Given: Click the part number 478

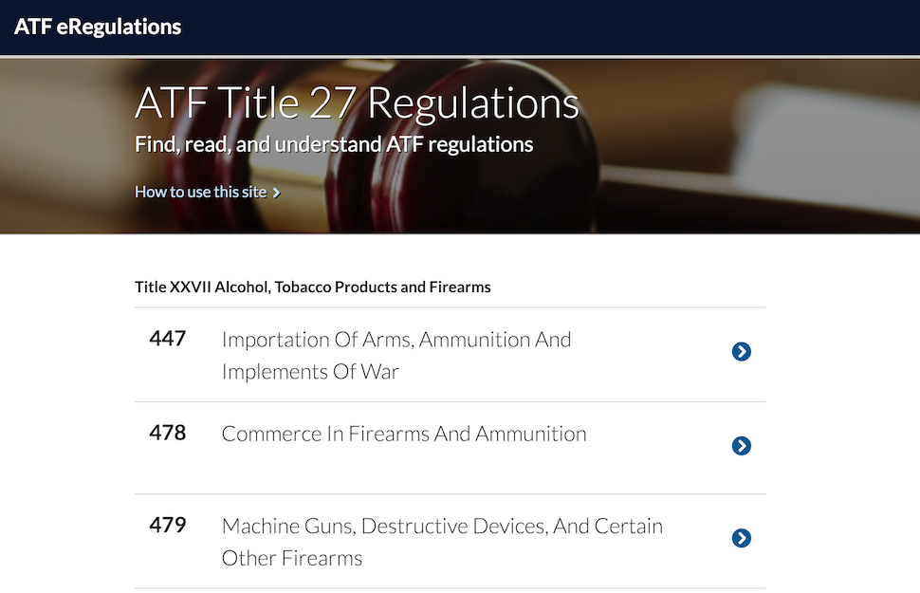Looking at the screenshot, I should click(x=168, y=433).
